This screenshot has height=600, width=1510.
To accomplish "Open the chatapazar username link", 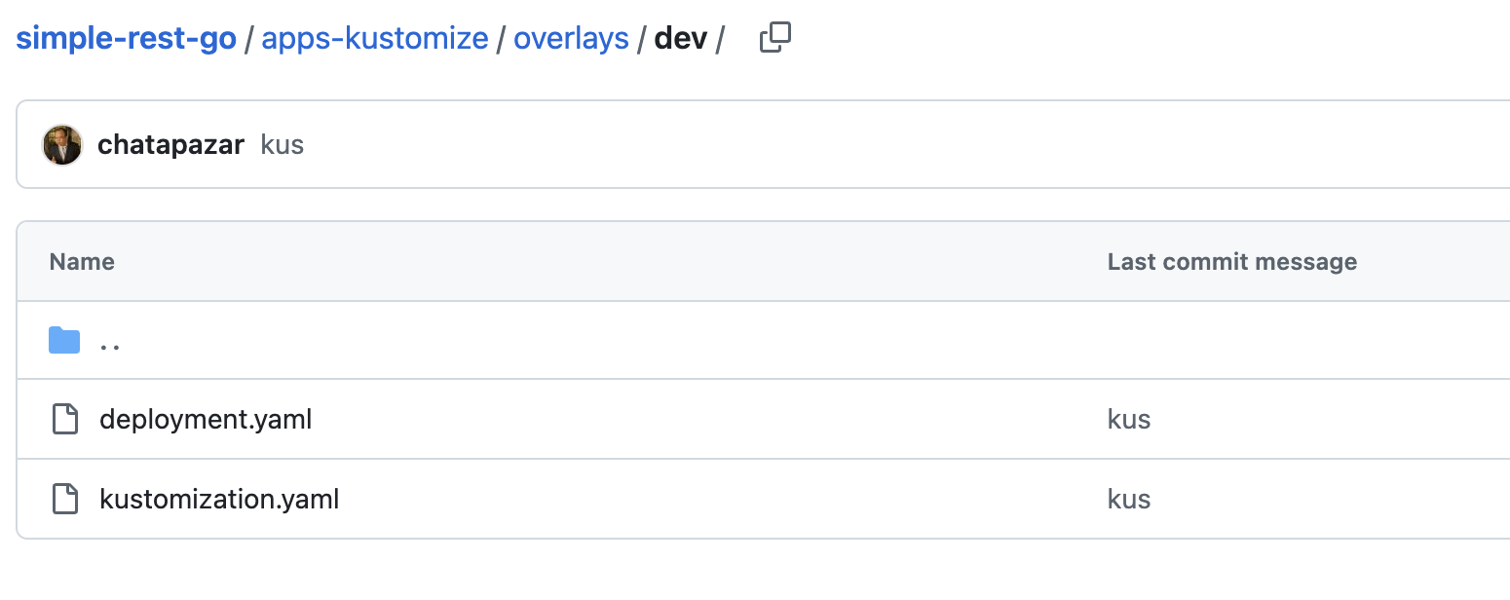I will 170,145.
